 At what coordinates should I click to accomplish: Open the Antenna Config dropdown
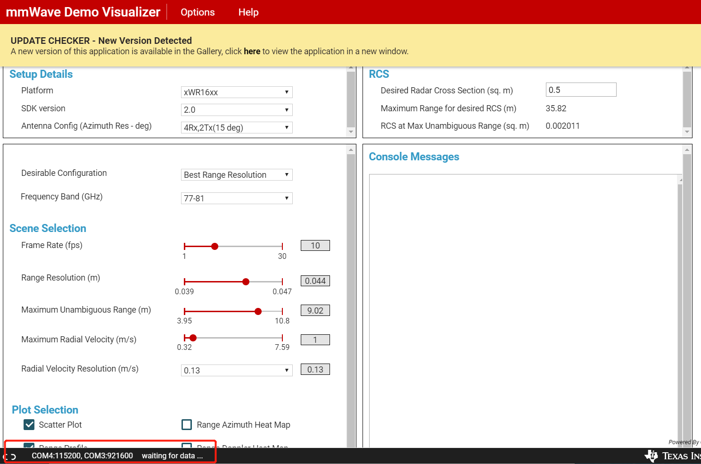click(237, 128)
